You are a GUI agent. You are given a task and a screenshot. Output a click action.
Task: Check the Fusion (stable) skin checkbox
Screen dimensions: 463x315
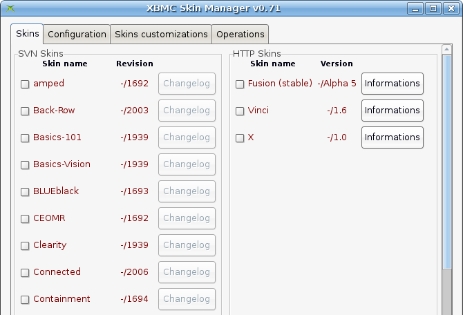pyautogui.click(x=240, y=84)
